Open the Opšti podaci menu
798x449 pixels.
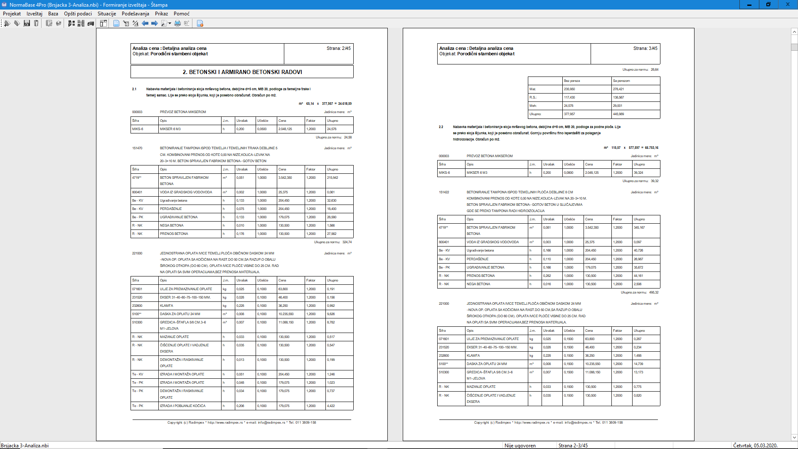click(x=78, y=14)
